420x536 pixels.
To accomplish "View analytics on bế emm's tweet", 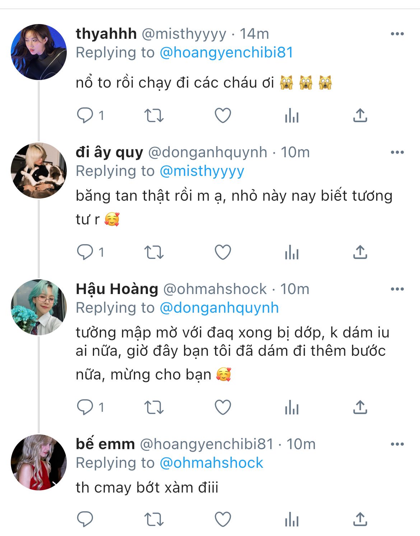I will [x=291, y=519].
